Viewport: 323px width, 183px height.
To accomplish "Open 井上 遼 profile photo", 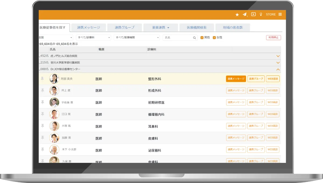I will coord(54,91).
